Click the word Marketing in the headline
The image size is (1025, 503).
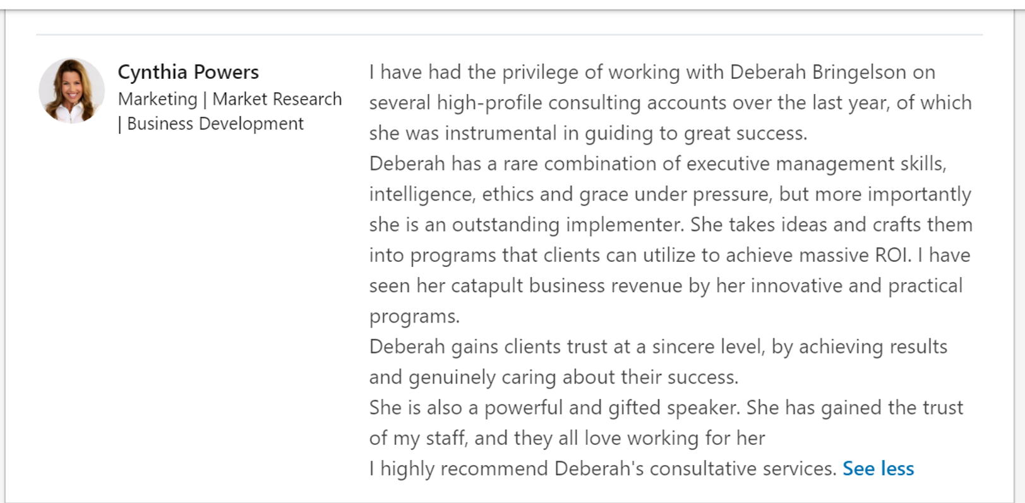[157, 99]
